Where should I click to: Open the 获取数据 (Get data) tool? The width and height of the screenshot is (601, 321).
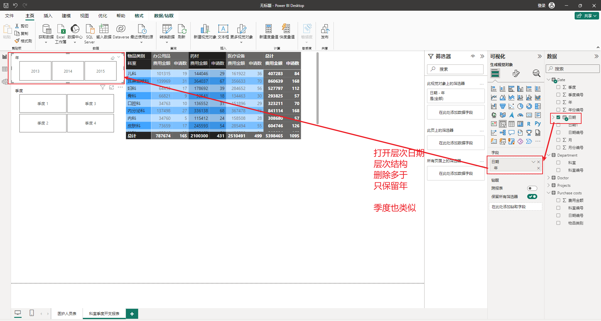46,33
